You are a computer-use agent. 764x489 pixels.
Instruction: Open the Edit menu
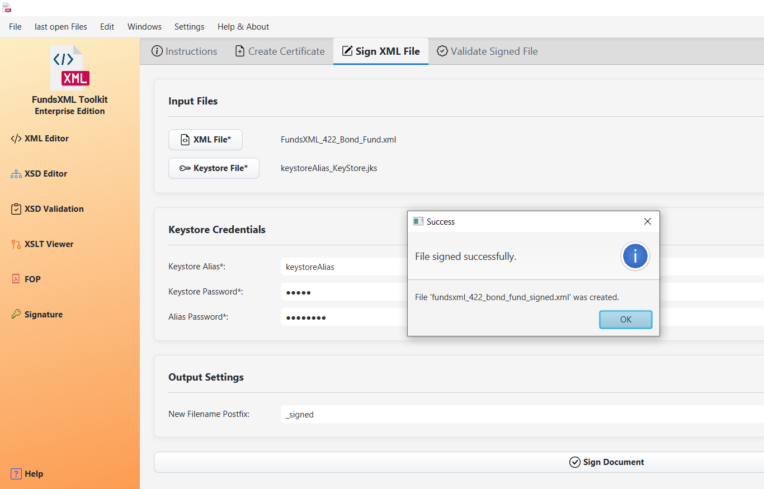click(107, 27)
